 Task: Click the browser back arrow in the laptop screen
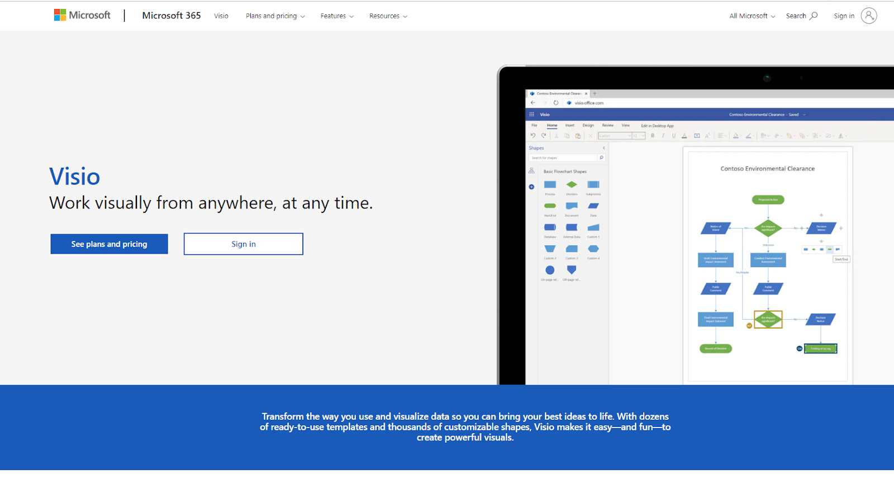tap(533, 103)
